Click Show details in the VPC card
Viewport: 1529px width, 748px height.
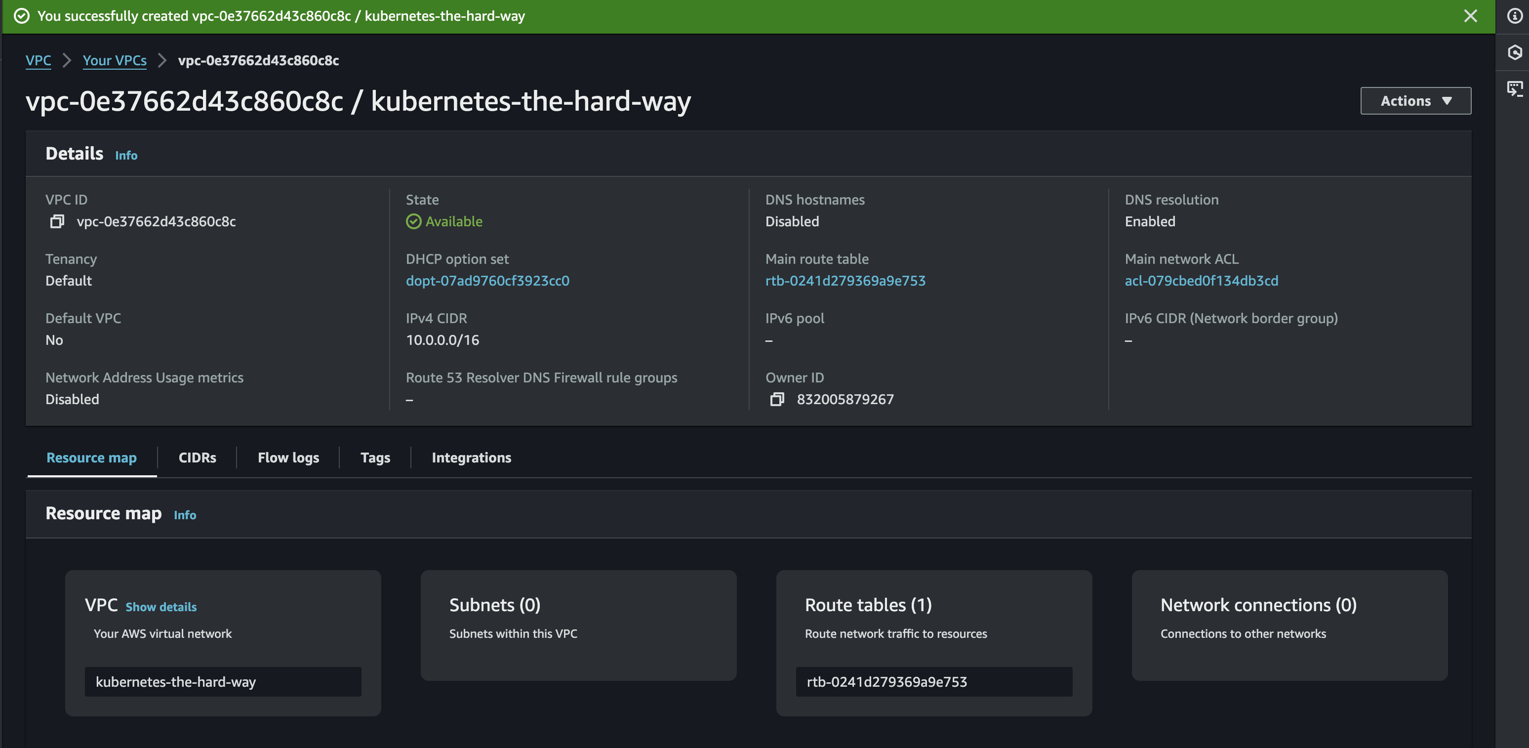point(161,607)
